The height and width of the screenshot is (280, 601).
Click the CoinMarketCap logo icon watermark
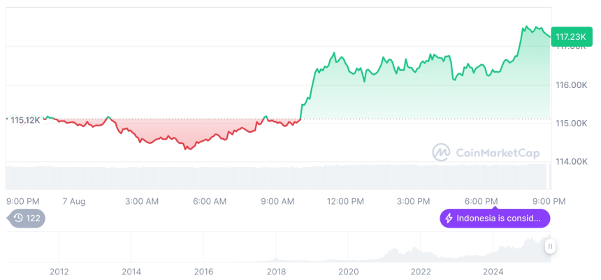tap(441, 152)
